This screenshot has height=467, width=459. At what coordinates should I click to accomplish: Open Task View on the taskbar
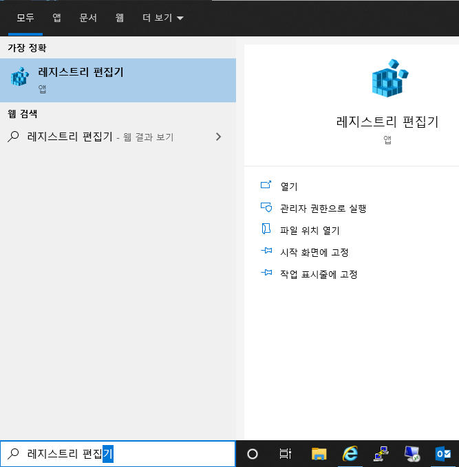[x=286, y=454]
